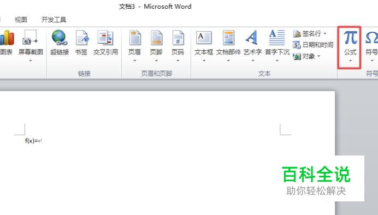Click the Footer (页脚) icon
This screenshot has width=378, height=215.
(x=156, y=38)
